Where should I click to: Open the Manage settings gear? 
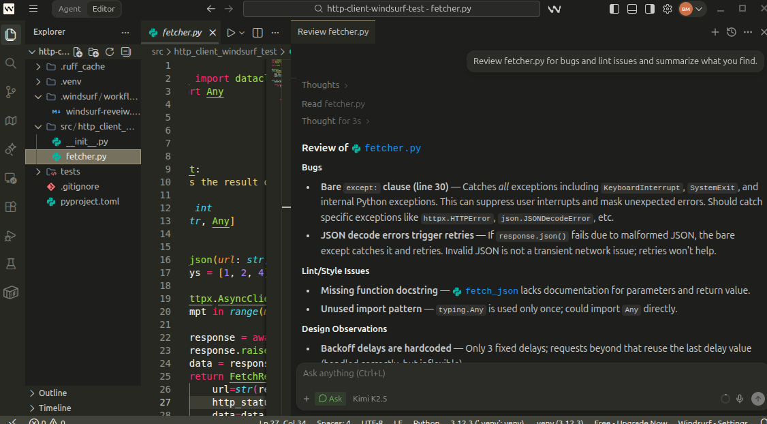[x=668, y=9]
